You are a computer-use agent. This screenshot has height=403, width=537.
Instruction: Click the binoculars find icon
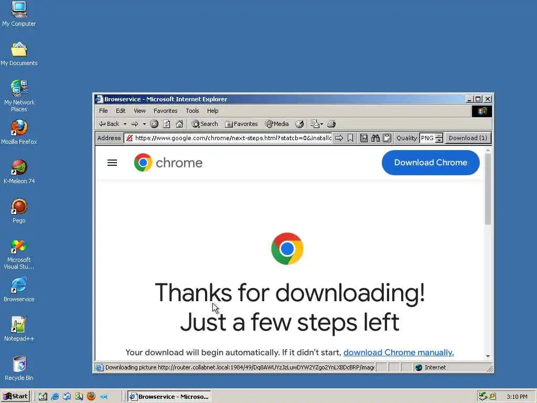[375, 138]
